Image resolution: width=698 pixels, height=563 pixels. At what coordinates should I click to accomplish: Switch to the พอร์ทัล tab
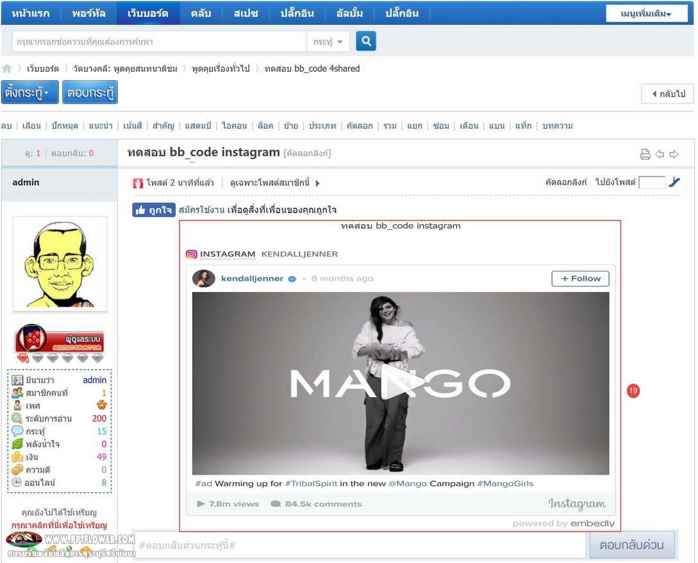click(x=88, y=13)
